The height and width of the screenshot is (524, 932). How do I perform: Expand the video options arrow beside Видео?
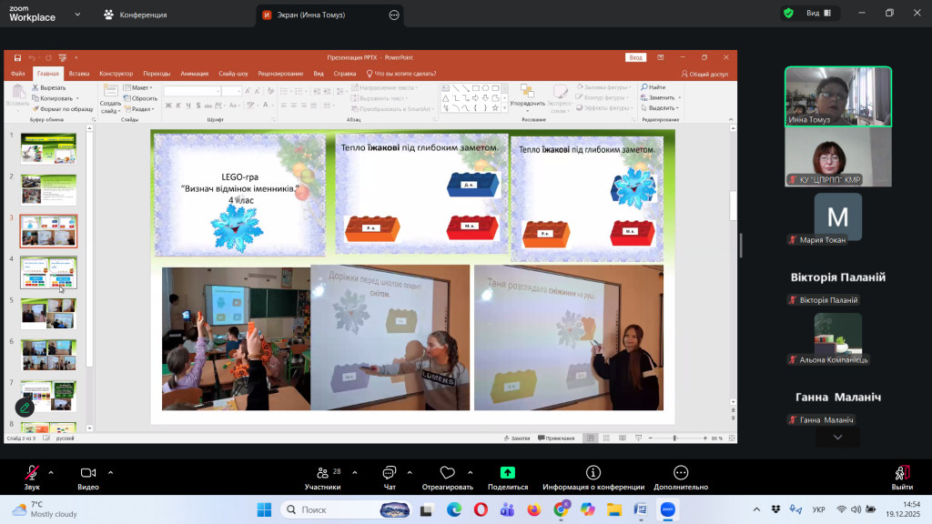(110, 472)
